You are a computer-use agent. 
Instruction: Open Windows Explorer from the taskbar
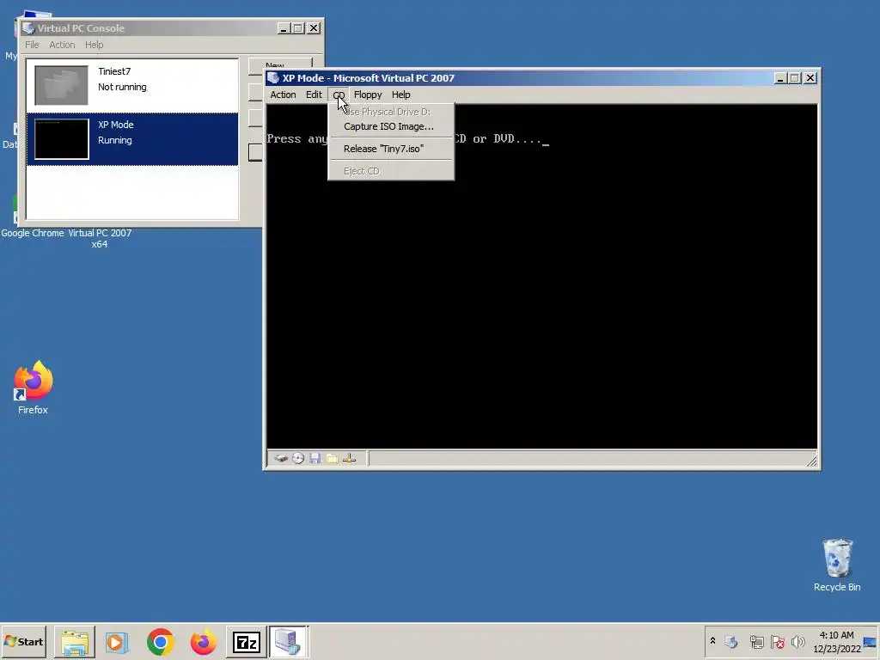pos(75,642)
